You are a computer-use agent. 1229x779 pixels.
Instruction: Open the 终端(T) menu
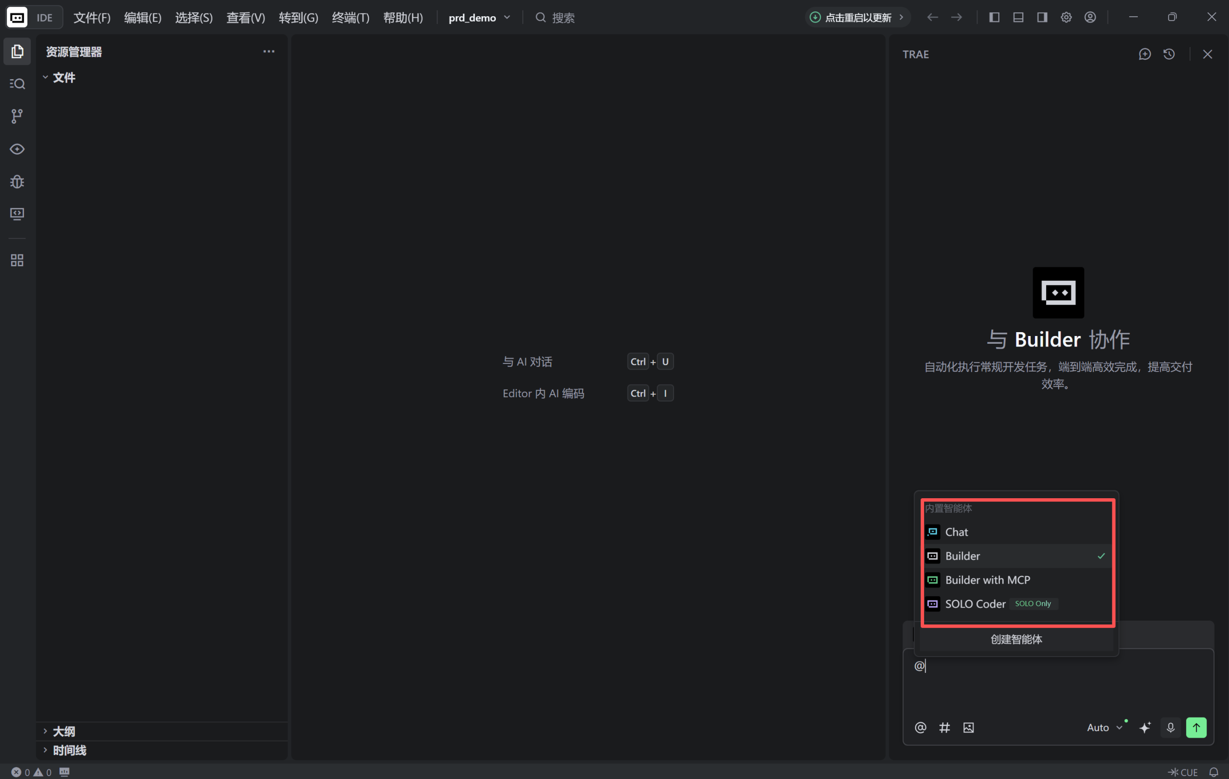350,18
